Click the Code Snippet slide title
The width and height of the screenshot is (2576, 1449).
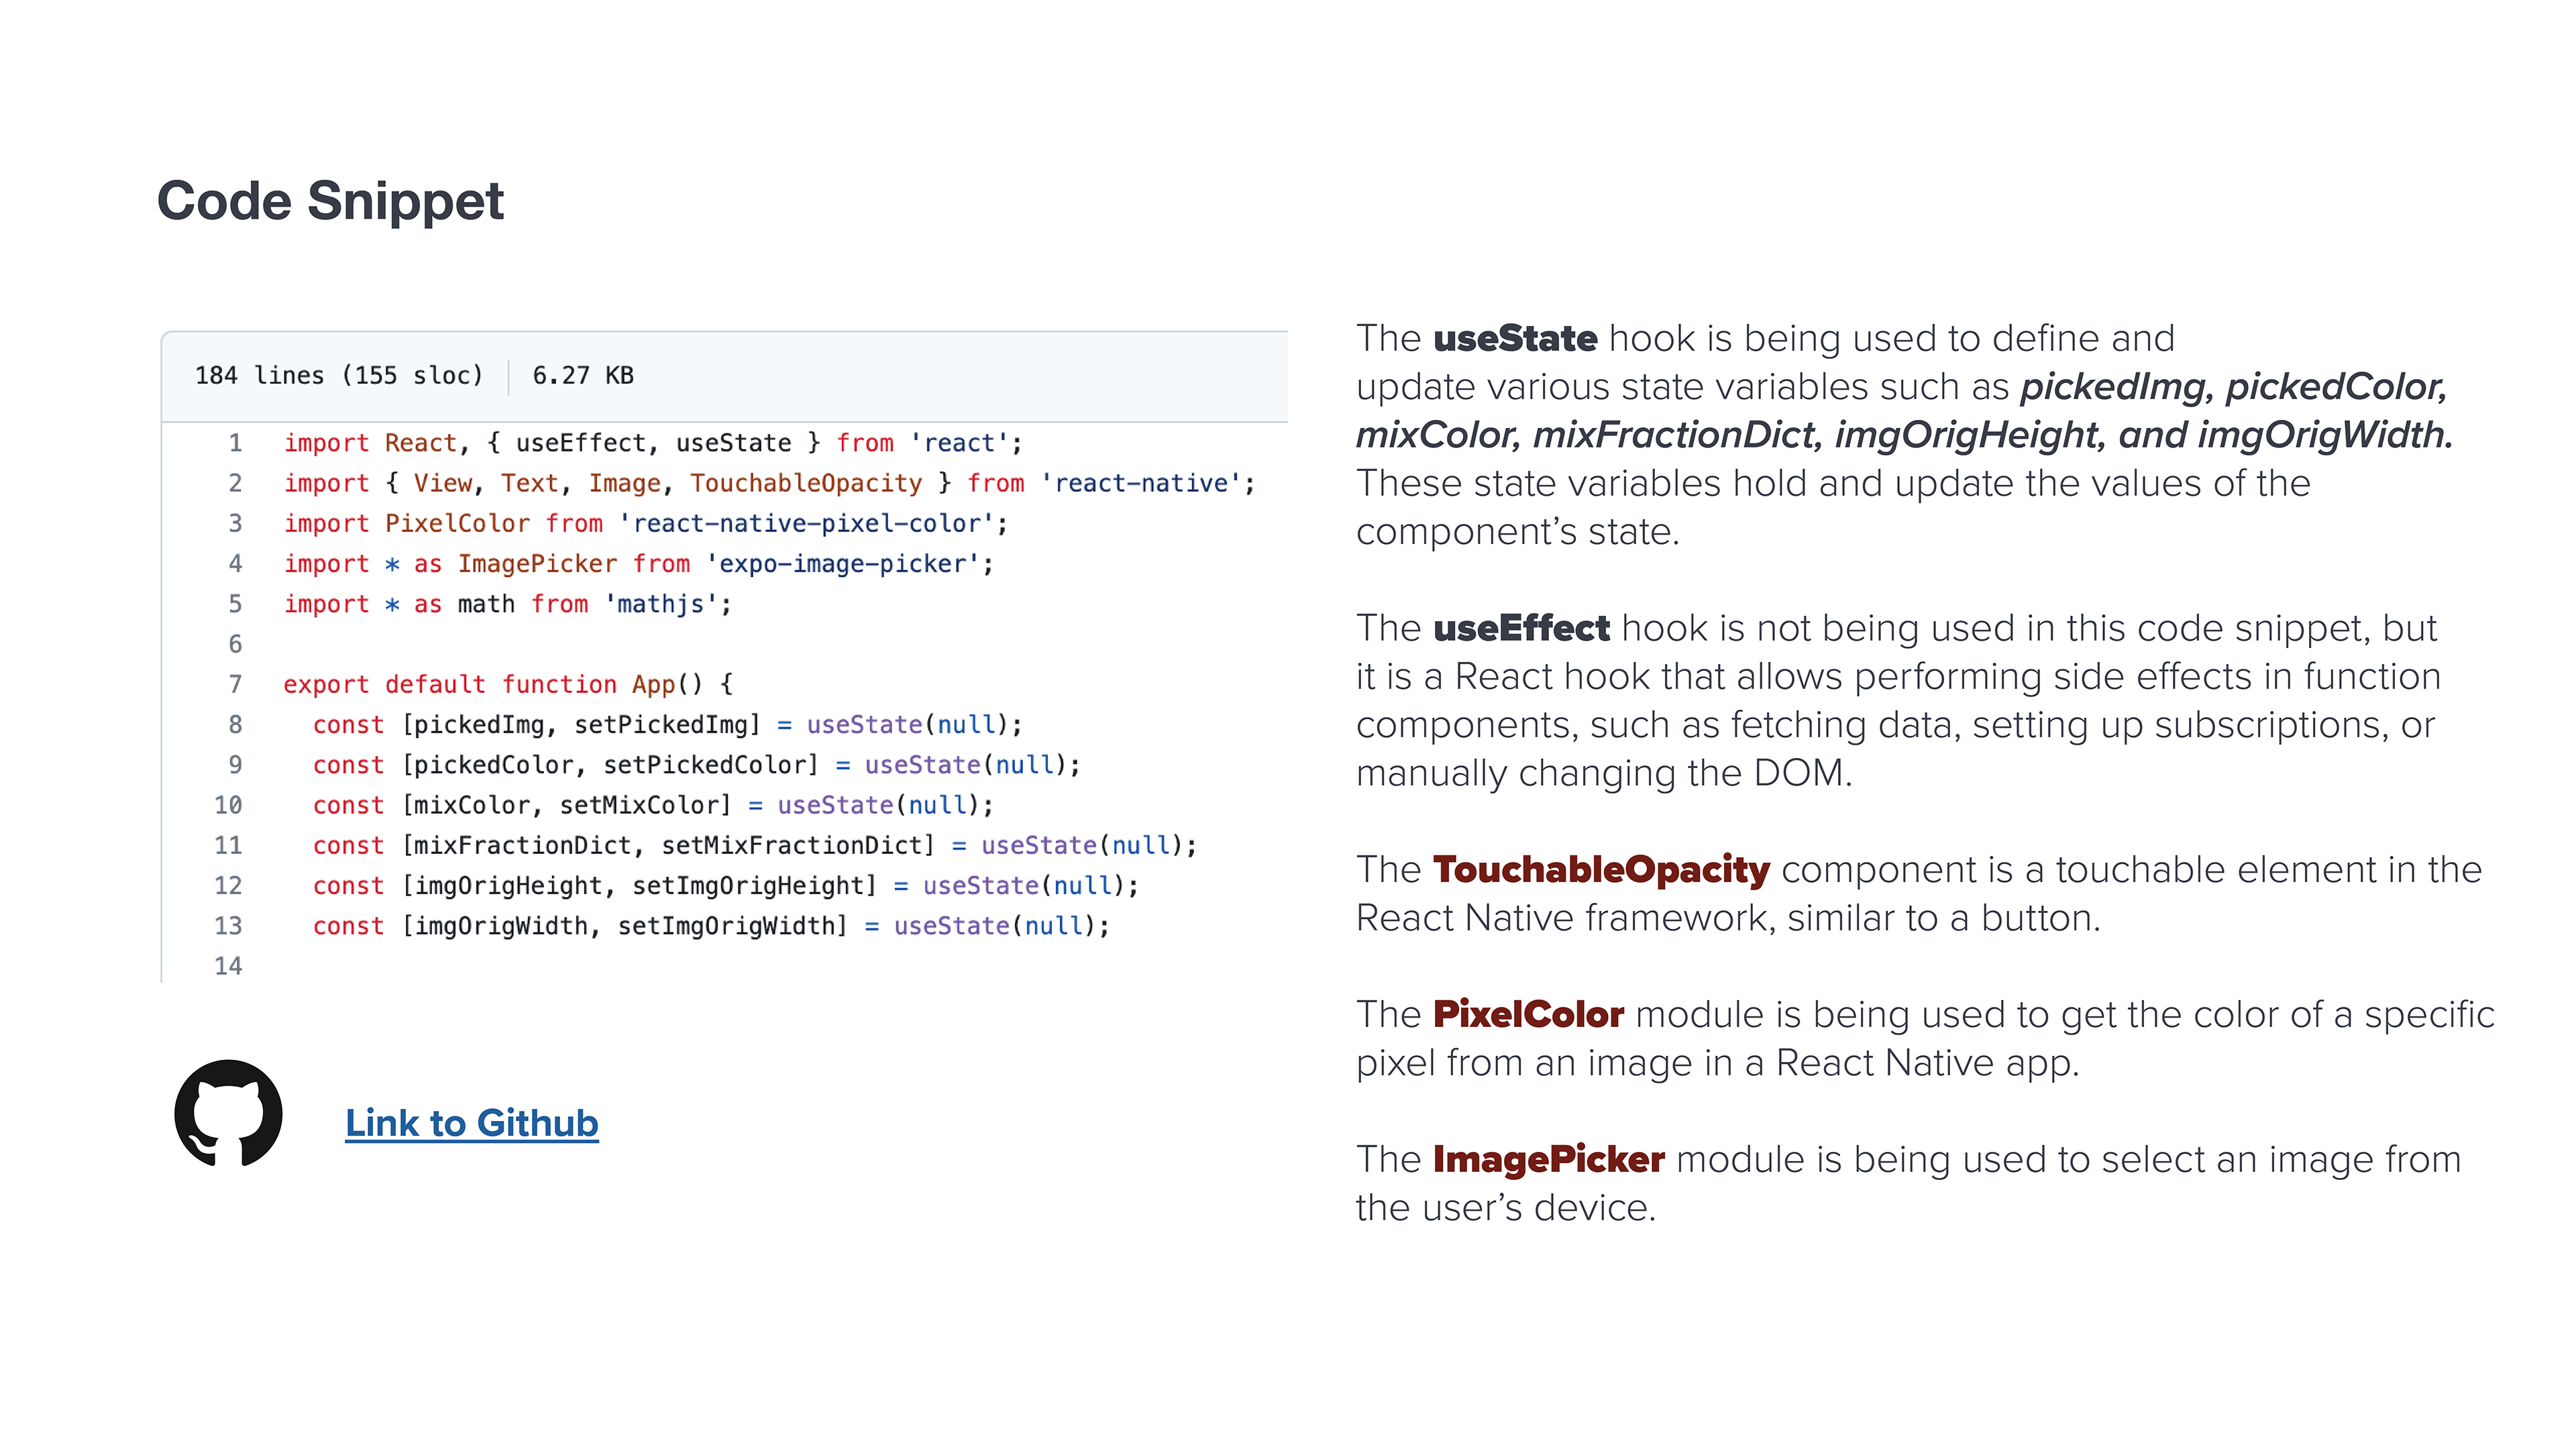[x=330, y=201]
